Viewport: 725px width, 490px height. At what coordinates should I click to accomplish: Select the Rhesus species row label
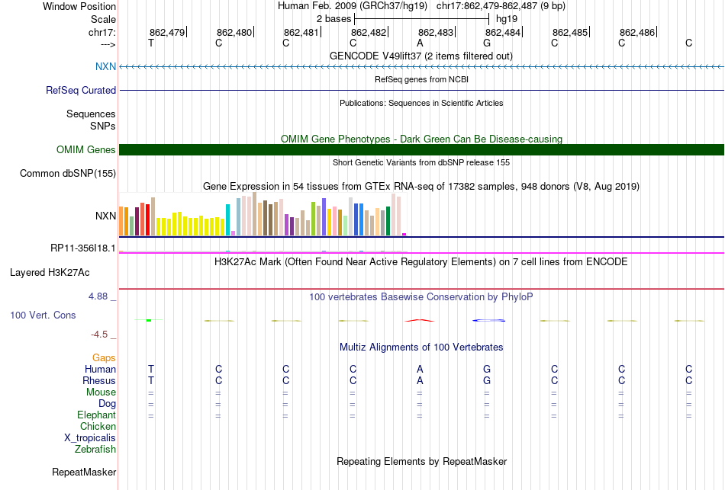click(x=98, y=380)
